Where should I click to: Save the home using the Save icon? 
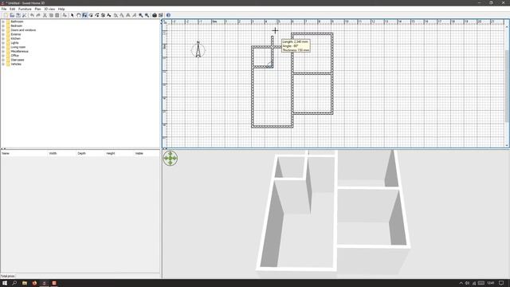coord(18,15)
